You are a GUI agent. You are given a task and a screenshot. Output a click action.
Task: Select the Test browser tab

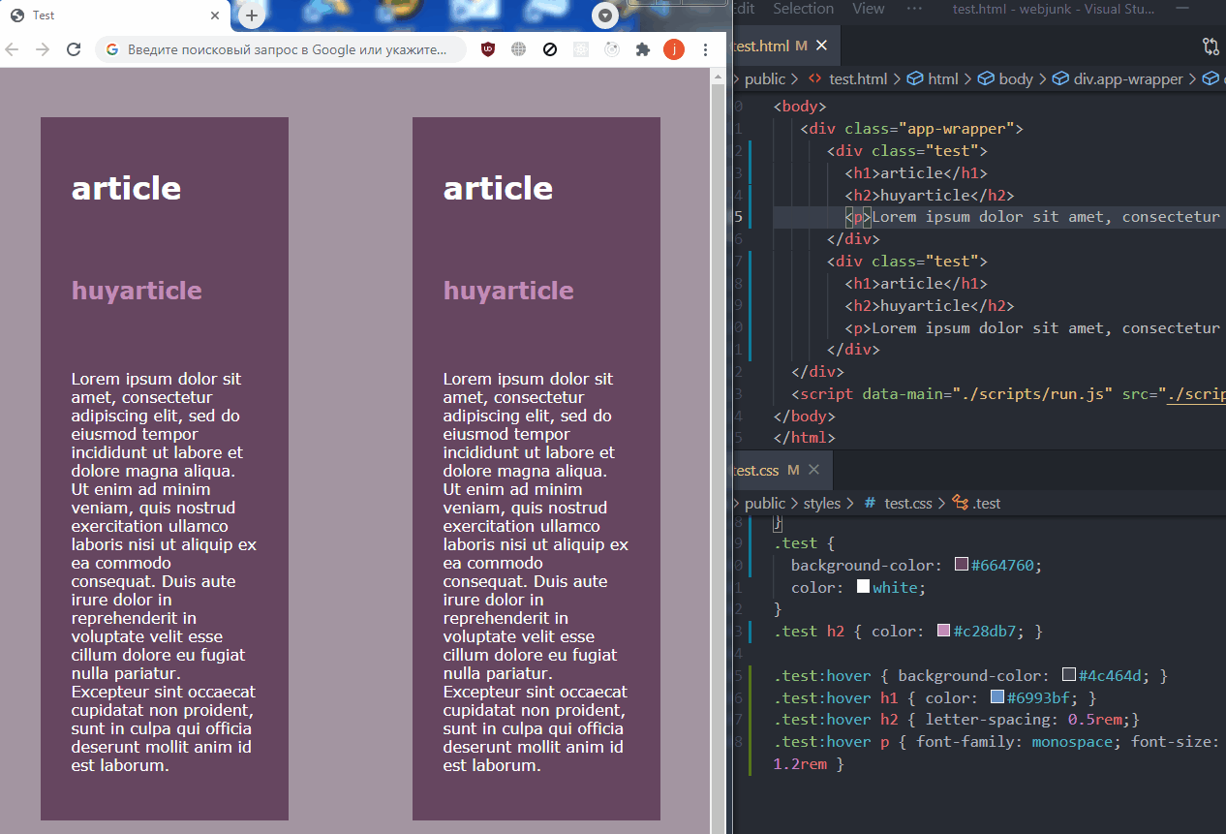coord(114,15)
